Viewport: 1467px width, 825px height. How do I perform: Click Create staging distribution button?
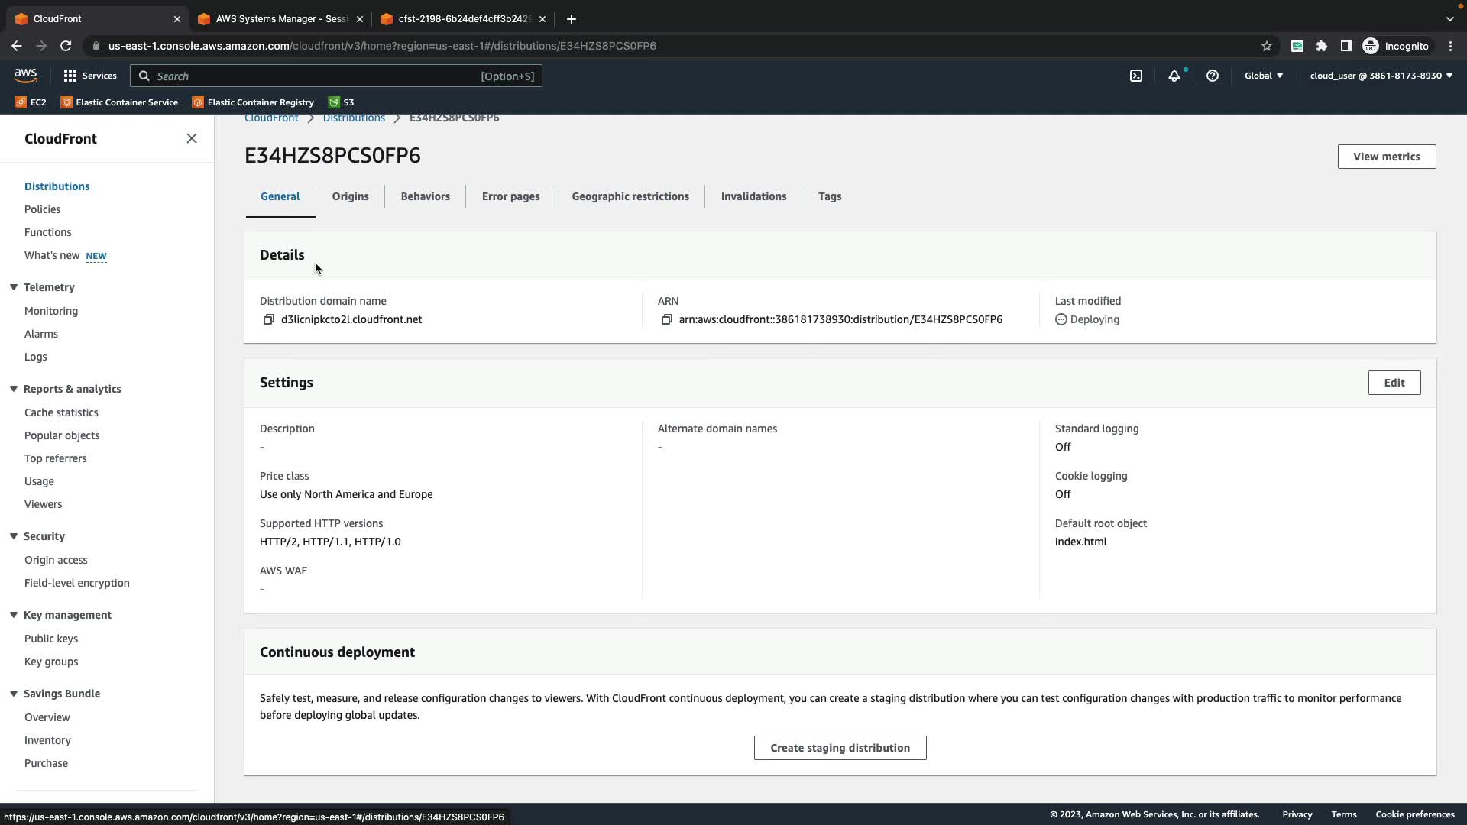(x=840, y=748)
